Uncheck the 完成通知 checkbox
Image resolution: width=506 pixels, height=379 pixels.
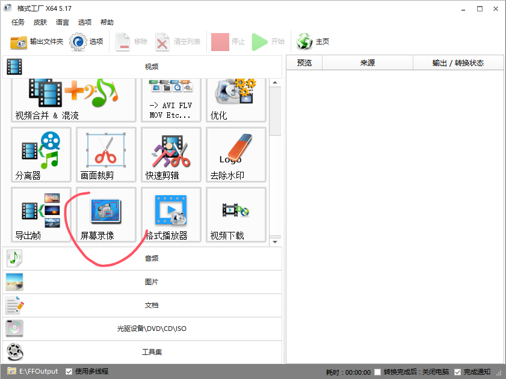[x=458, y=372]
